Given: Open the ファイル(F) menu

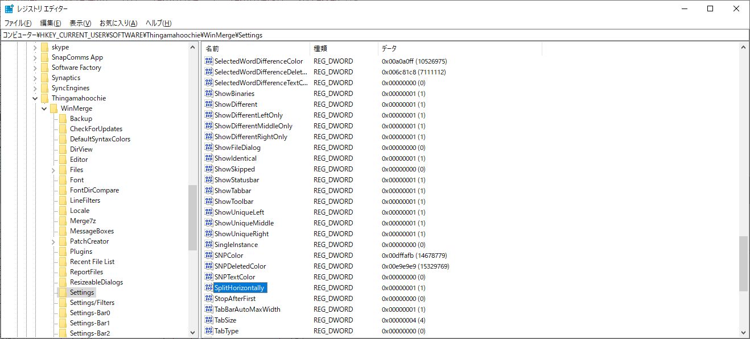Looking at the screenshot, I should click(x=18, y=23).
